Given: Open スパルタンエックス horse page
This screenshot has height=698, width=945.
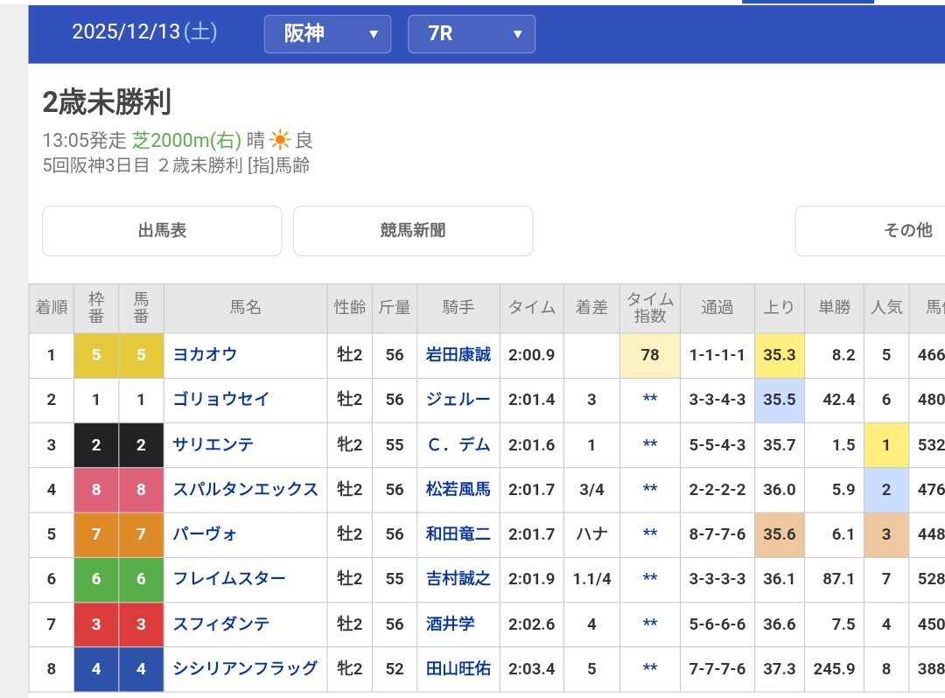Looking at the screenshot, I should coord(246,489).
